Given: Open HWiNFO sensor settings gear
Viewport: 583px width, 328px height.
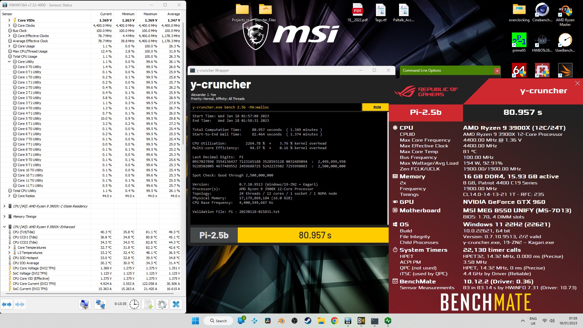Looking at the screenshot, I should [x=162, y=304].
